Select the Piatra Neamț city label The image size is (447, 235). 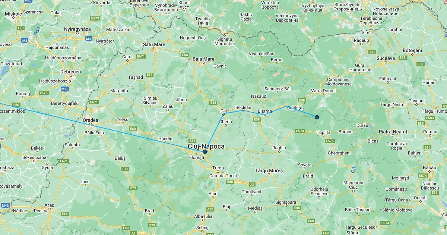pyautogui.click(x=393, y=132)
